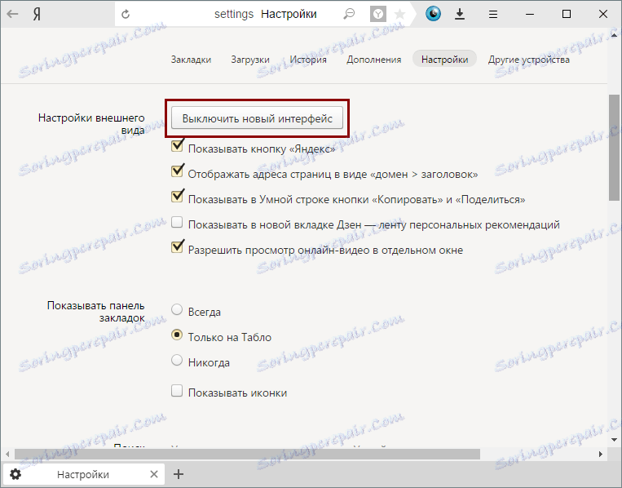Image resolution: width=622 pixels, height=488 pixels.
Task: Open the blue eye extension icon
Action: 433,15
